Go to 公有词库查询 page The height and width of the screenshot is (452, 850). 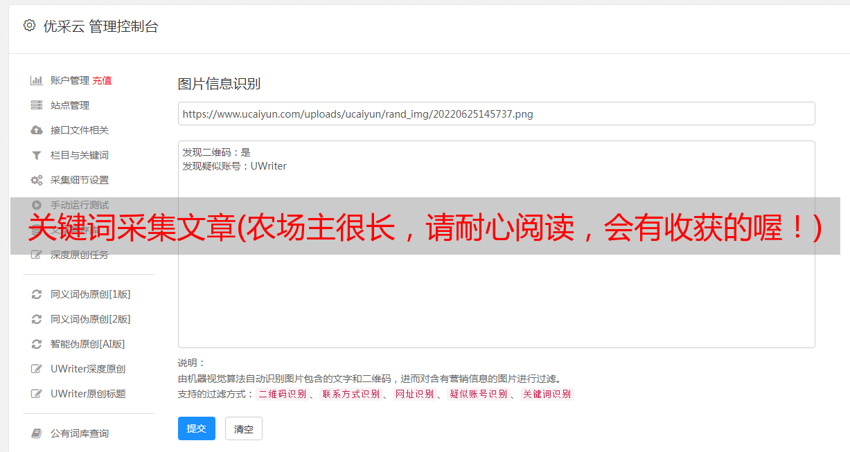click(x=80, y=433)
